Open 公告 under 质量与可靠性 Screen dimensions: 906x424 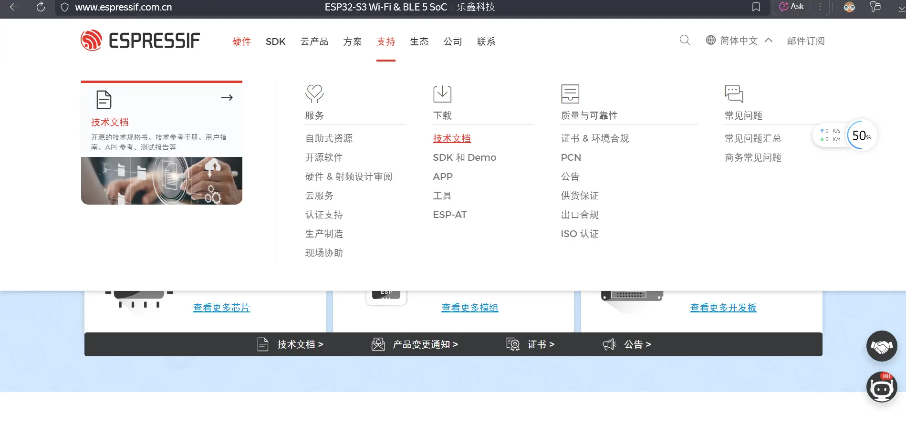coord(570,176)
